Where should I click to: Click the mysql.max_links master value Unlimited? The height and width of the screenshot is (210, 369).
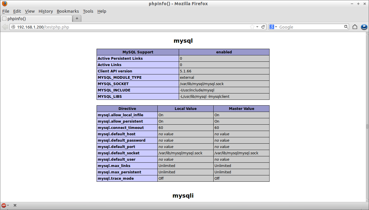pos(223,166)
